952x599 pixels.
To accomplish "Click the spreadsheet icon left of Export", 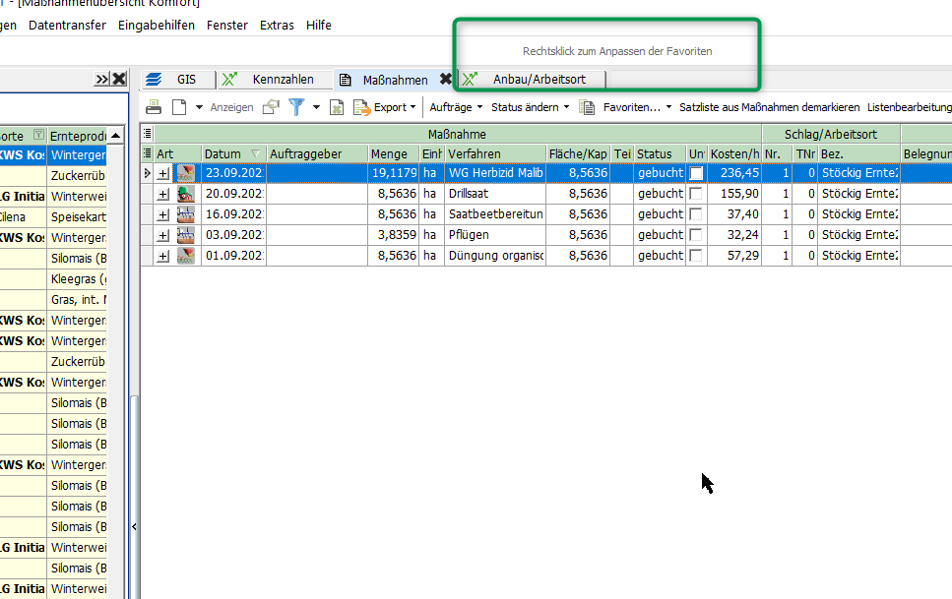I will [337, 107].
